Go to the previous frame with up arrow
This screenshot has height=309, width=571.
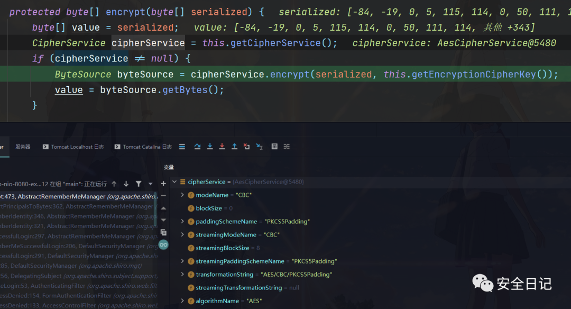114,184
